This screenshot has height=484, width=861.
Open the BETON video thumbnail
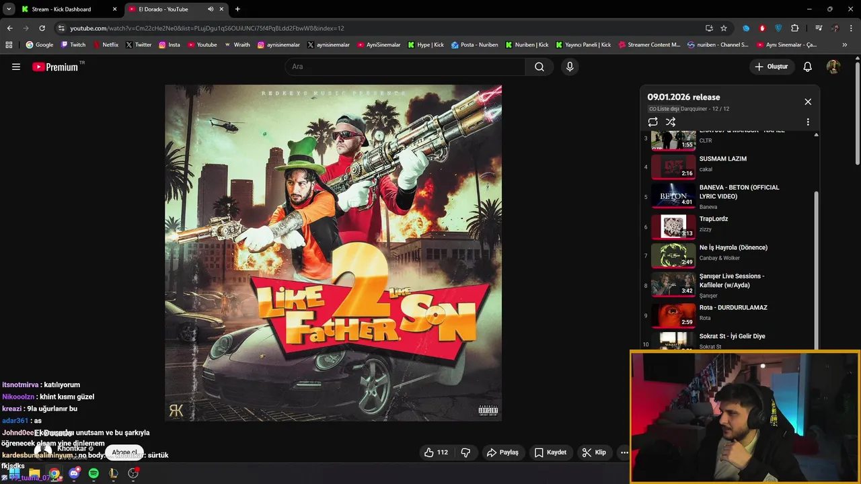coord(673,196)
